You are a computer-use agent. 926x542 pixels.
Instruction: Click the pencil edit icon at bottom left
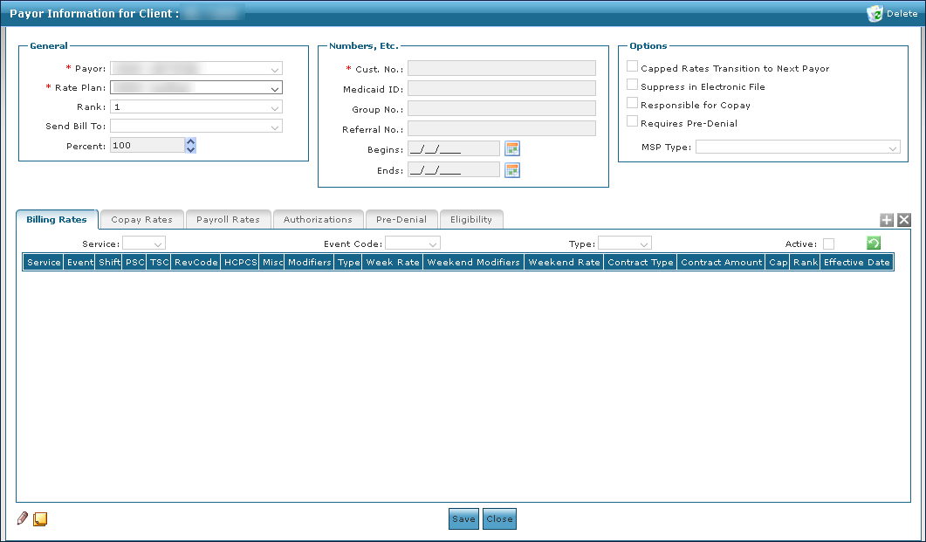click(23, 518)
